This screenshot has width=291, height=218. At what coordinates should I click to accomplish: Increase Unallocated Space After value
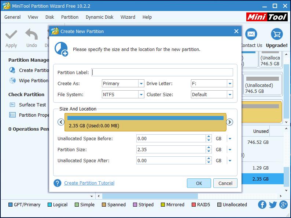(x=209, y=159)
